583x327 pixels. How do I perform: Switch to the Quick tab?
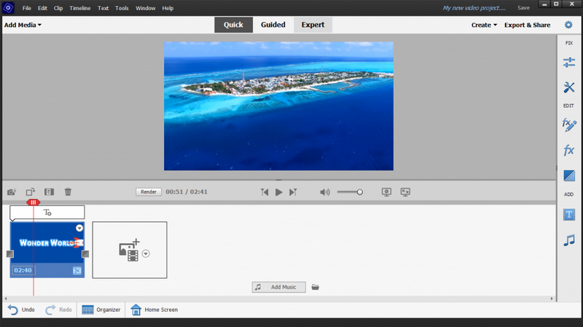click(233, 25)
